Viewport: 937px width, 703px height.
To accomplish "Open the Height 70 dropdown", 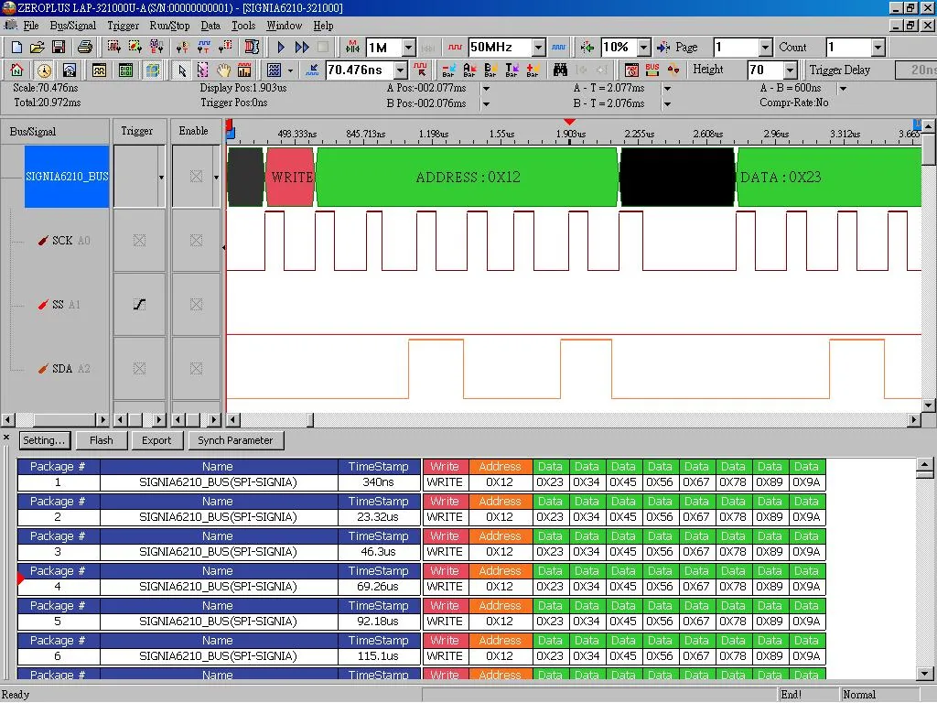I will point(790,70).
